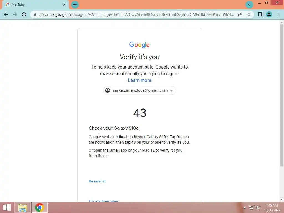Open the browser side panel

(260, 14)
